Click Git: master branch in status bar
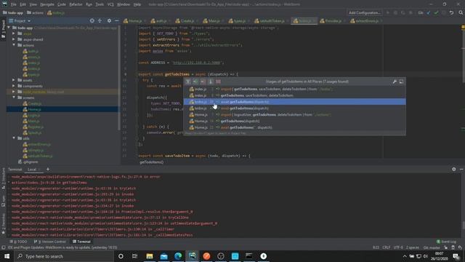This screenshot has height=262, width=465. pyautogui.click(x=432, y=247)
